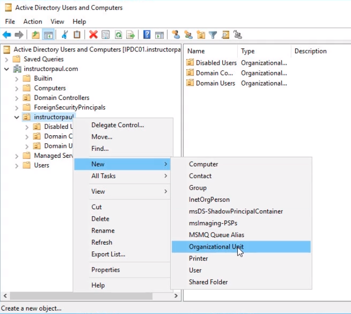The height and width of the screenshot is (314, 351).
Task: Click the Create new user toolbar icon
Action: (x=176, y=34)
